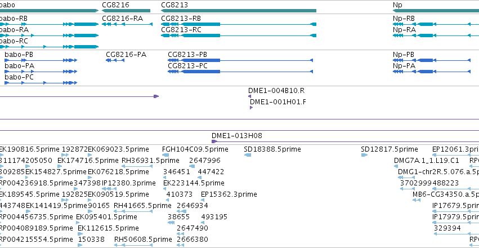Select the CG8213-RC transcript glyph

(x=239, y=36)
